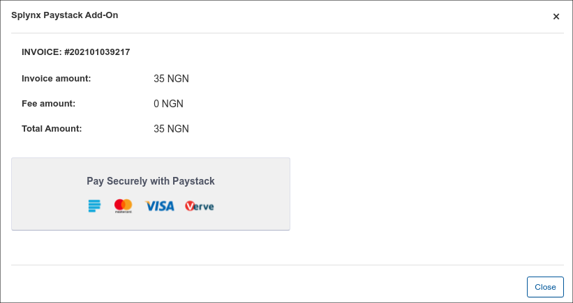Image resolution: width=573 pixels, height=303 pixels.
Task: Click the 35 NGN invoice amount value
Action: pyautogui.click(x=172, y=79)
